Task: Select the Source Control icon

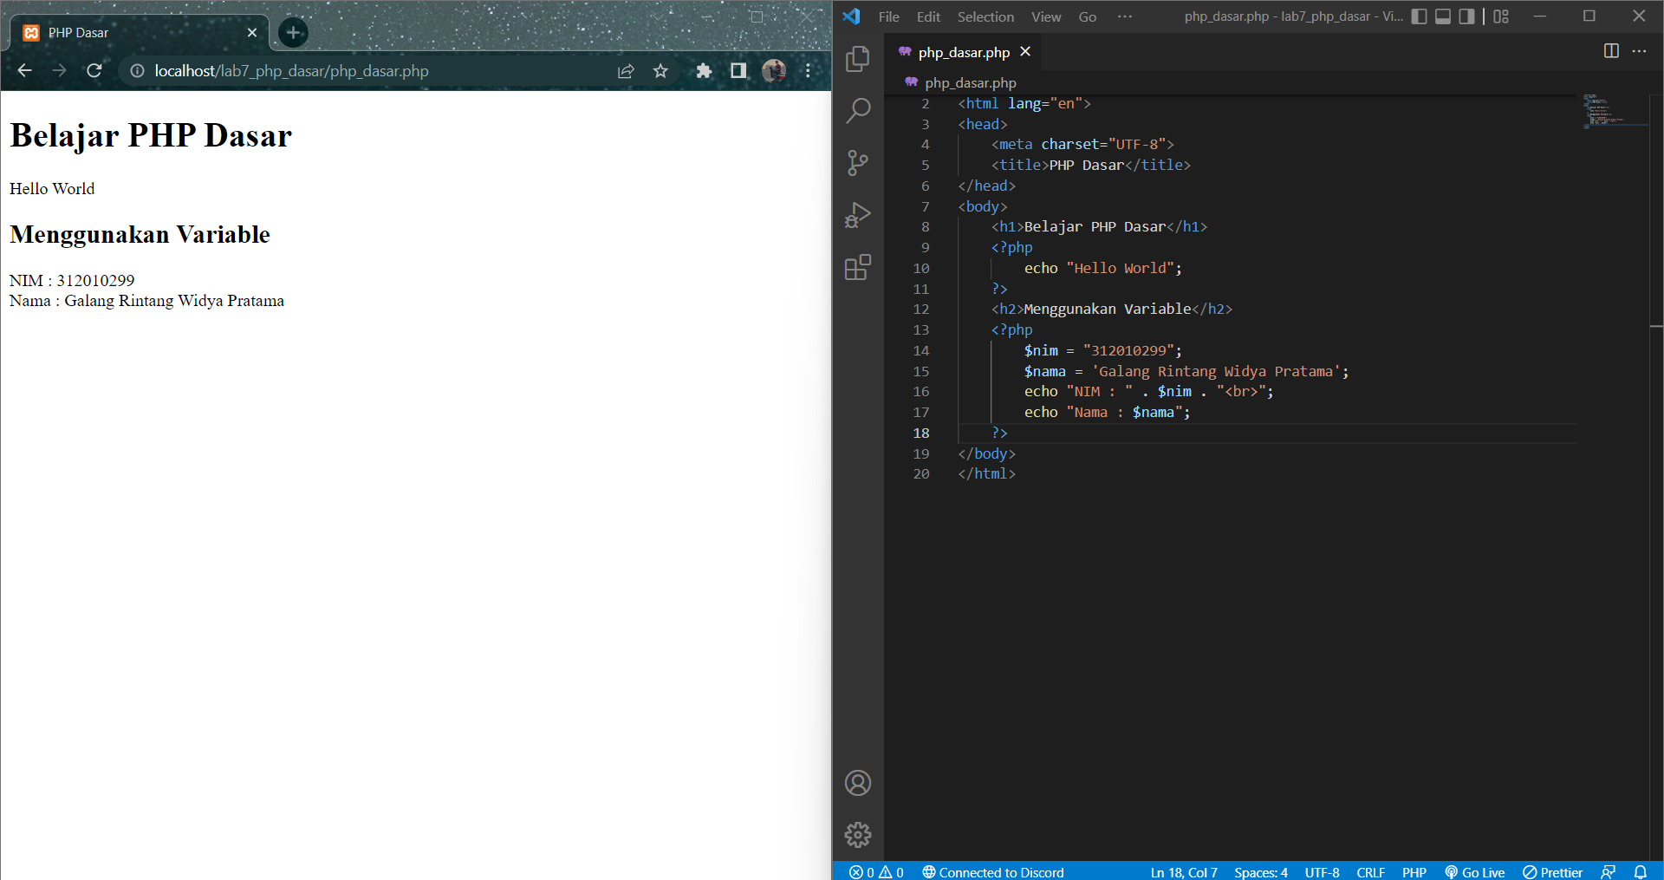Action: (x=857, y=163)
